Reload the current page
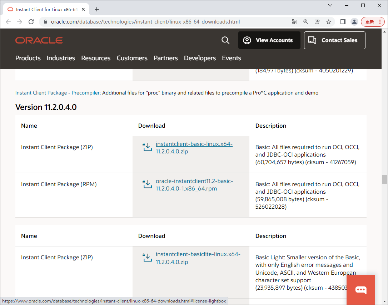The height and width of the screenshot is (305, 388). pos(31,22)
